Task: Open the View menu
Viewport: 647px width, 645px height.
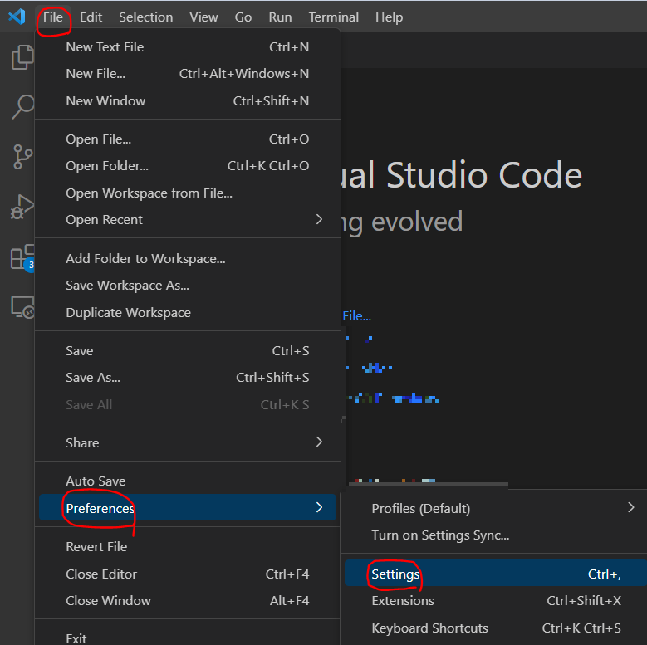Action: pyautogui.click(x=203, y=17)
